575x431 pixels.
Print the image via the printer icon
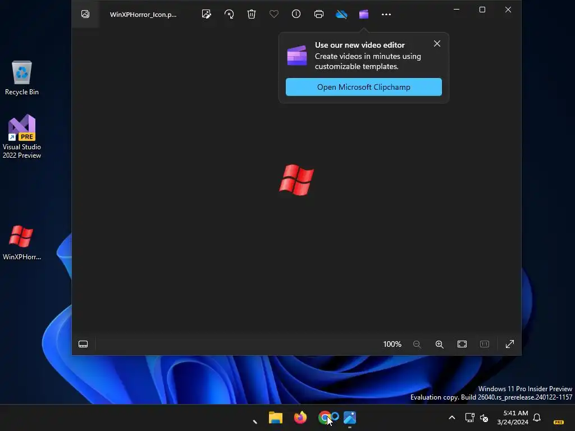point(319,14)
